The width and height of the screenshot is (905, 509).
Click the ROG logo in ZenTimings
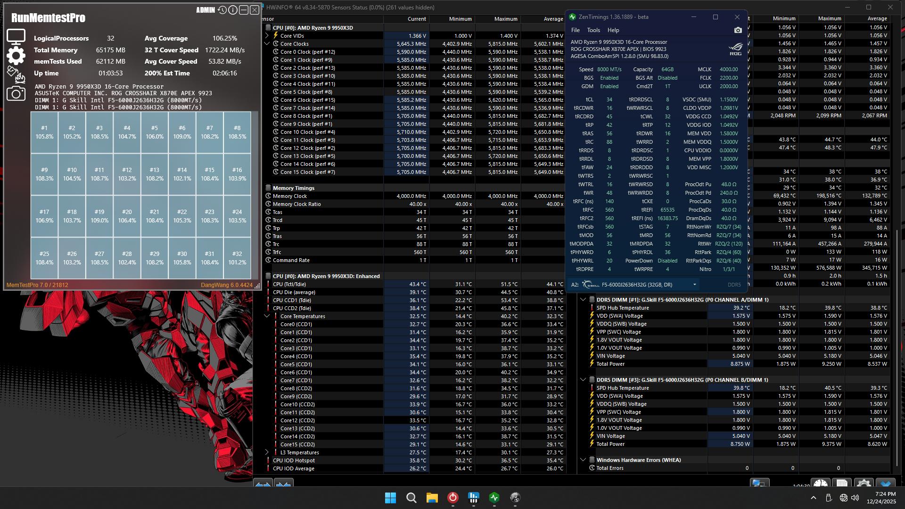click(735, 49)
